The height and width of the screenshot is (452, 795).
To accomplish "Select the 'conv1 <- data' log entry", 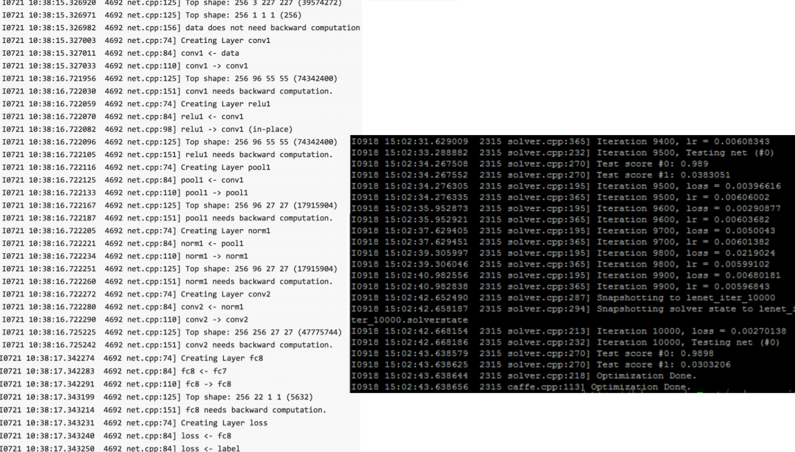I will pos(121,53).
